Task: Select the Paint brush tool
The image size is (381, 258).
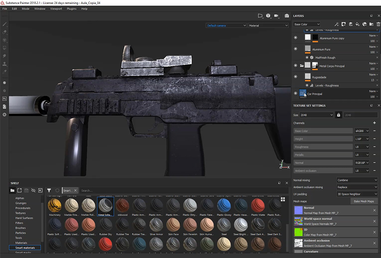Action: (5, 24)
